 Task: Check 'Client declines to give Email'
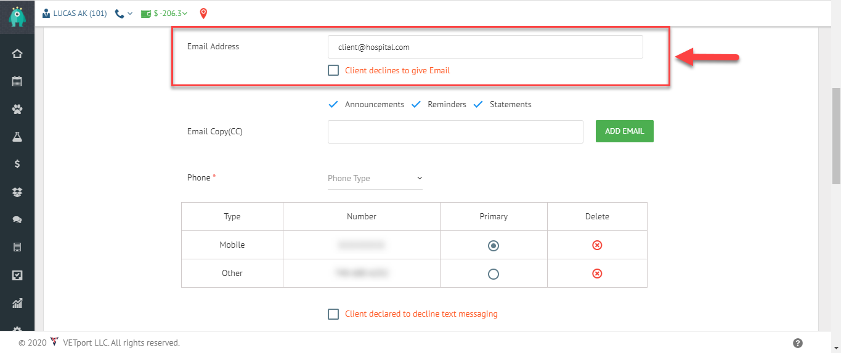click(333, 70)
